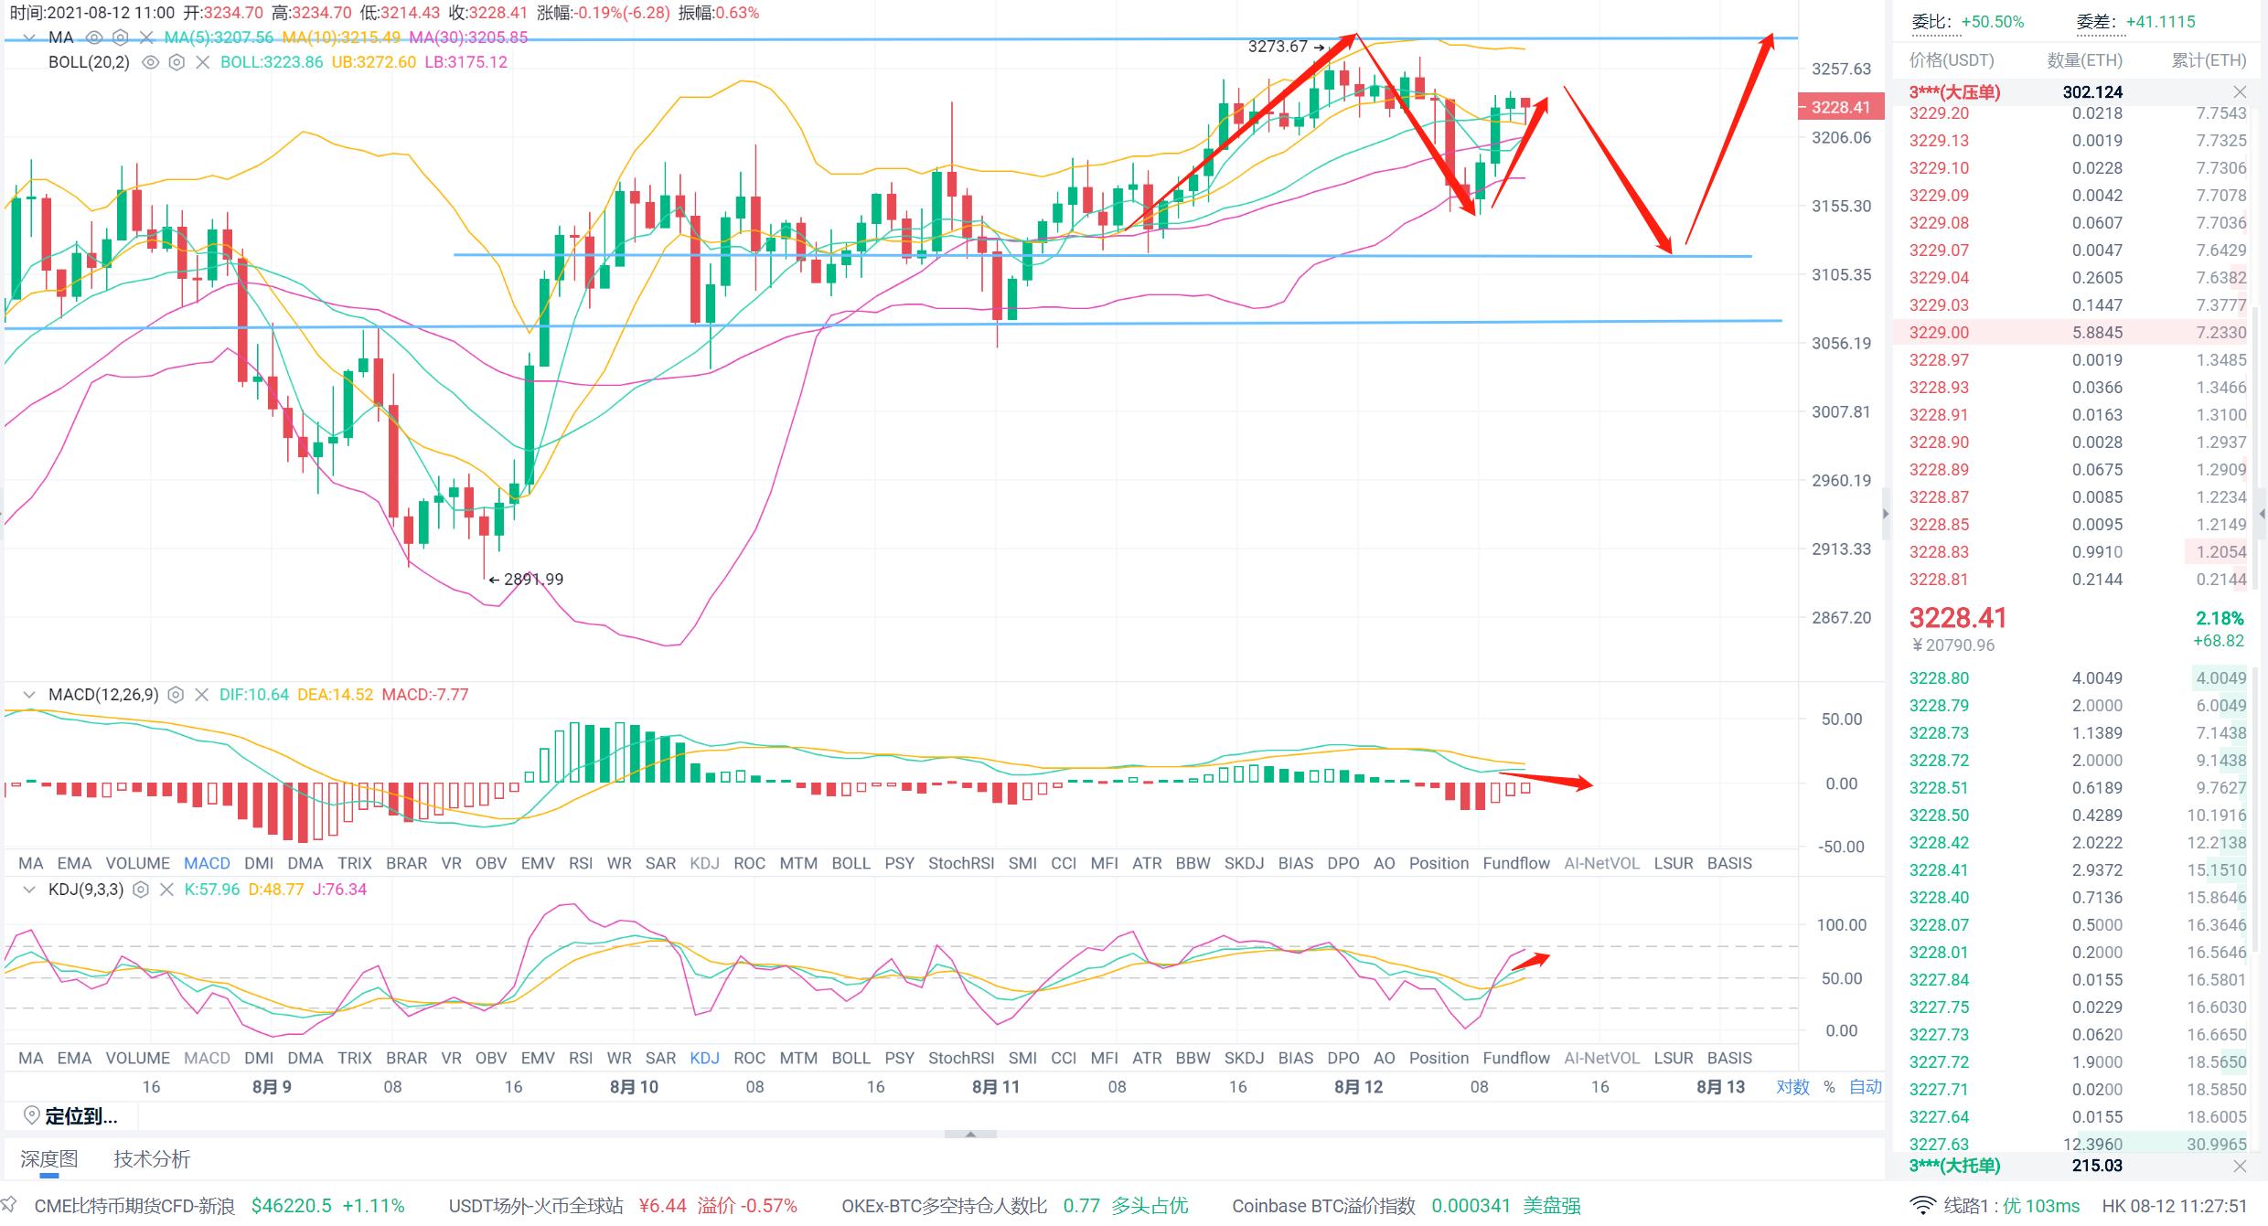Select RSI in the MACD panel indicator row
Viewport: 2268px width, 1226px height.
pyautogui.click(x=581, y=863)
